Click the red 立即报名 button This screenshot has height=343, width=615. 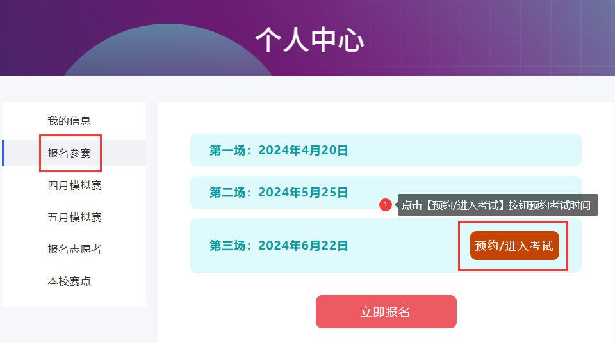386,312
